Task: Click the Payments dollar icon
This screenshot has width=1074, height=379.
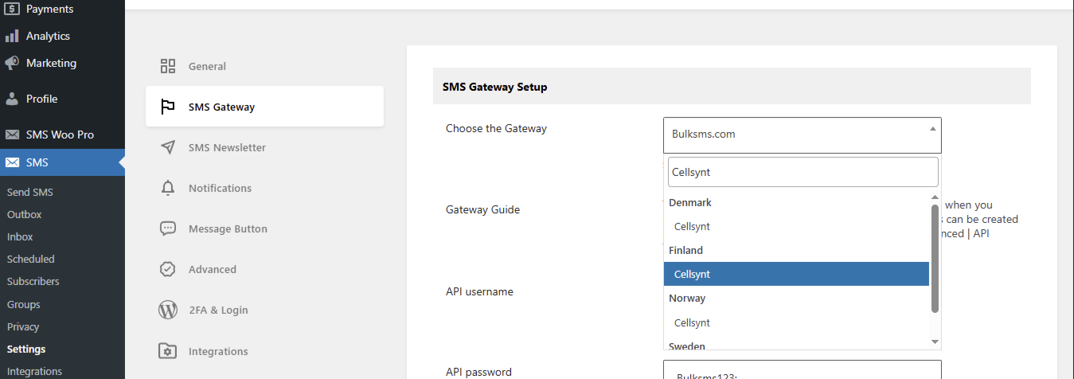Action: coord(12,9)
